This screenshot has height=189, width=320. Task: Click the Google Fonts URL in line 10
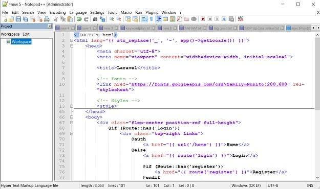(209, 84)
